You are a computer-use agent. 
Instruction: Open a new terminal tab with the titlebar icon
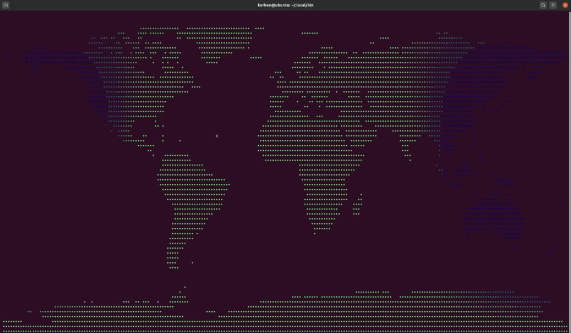(x=6, y=5)
